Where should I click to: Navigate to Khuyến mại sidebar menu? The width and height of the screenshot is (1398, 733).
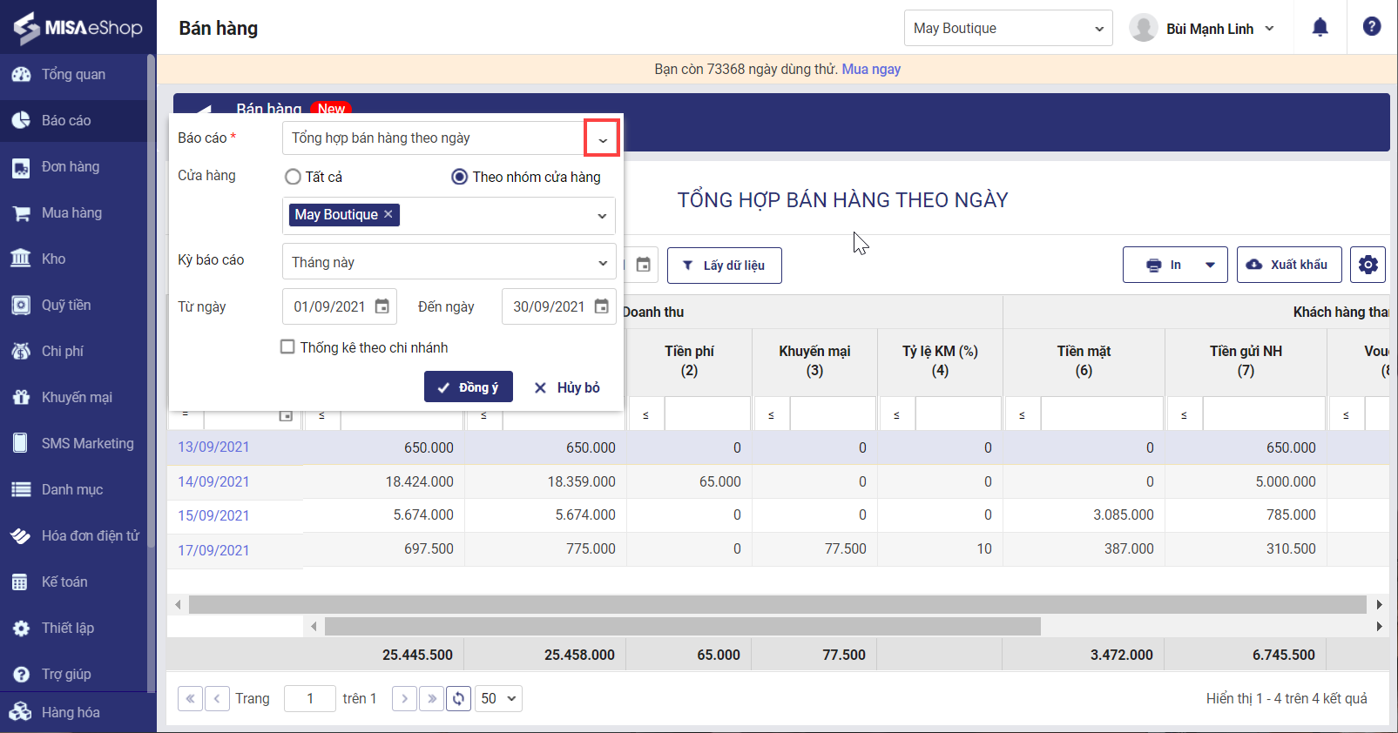point(77,397)
